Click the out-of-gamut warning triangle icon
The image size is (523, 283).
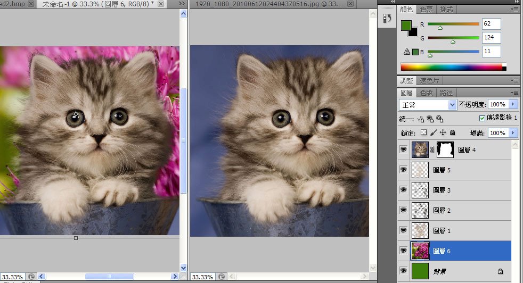click(407, 52)
